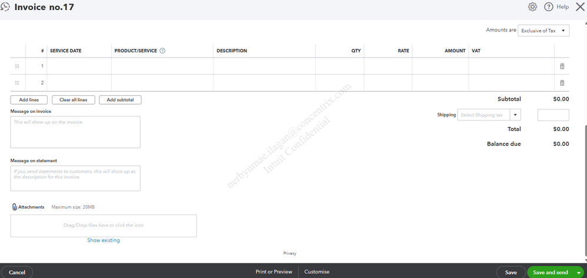Click the Help question mark icon
Screen dimensions: 587x278
click(548, 6)
